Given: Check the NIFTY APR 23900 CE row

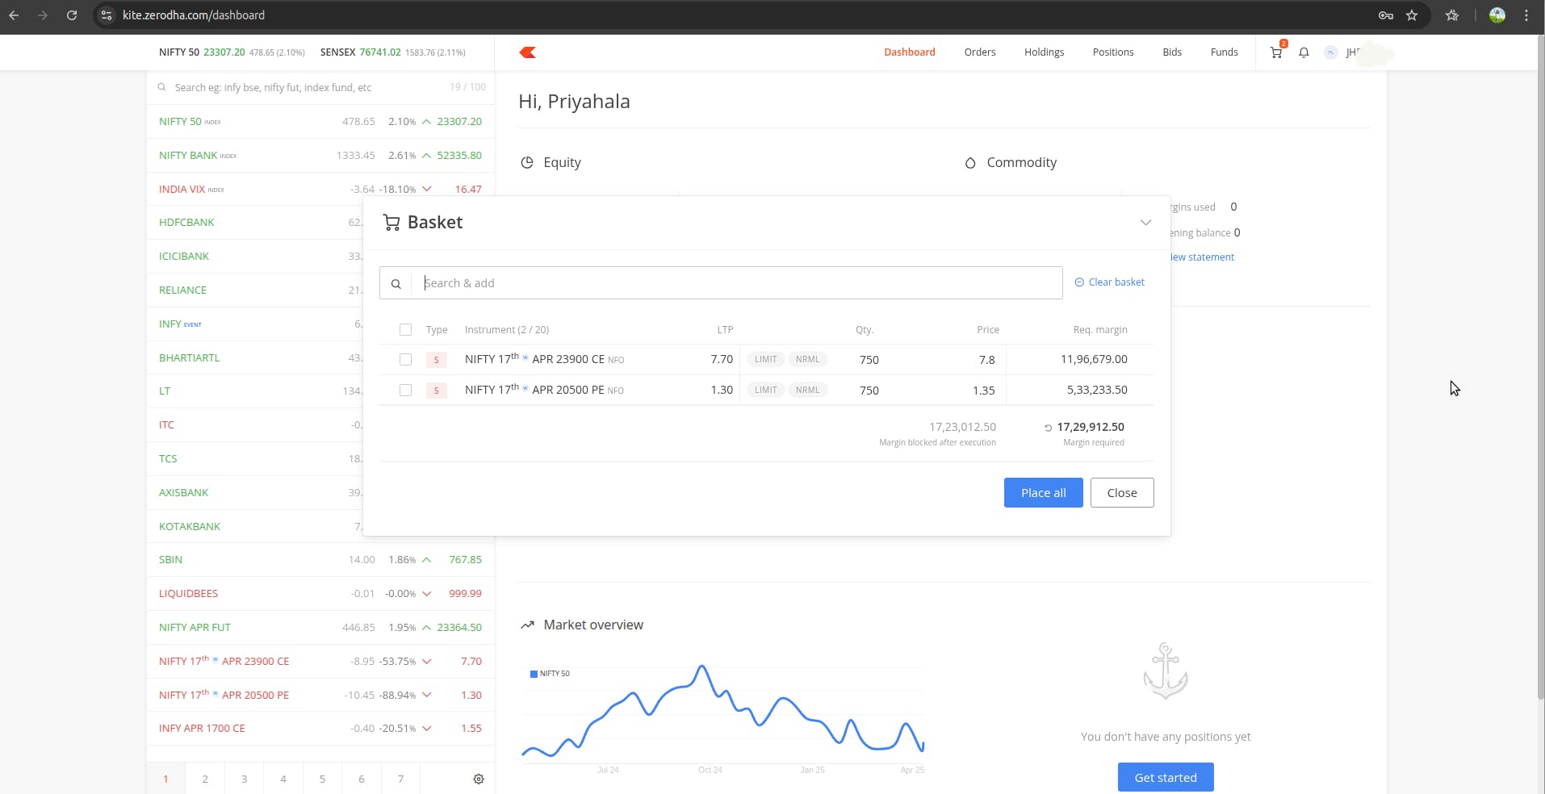Looking at the screenshot, I should [405, 360].
